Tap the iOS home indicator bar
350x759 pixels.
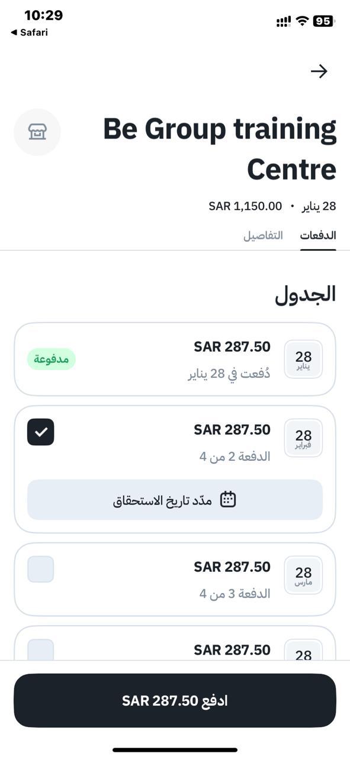[x=175, y=750]
